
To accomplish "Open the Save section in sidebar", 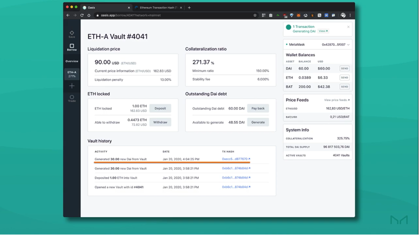I will (x=72, y=34).
